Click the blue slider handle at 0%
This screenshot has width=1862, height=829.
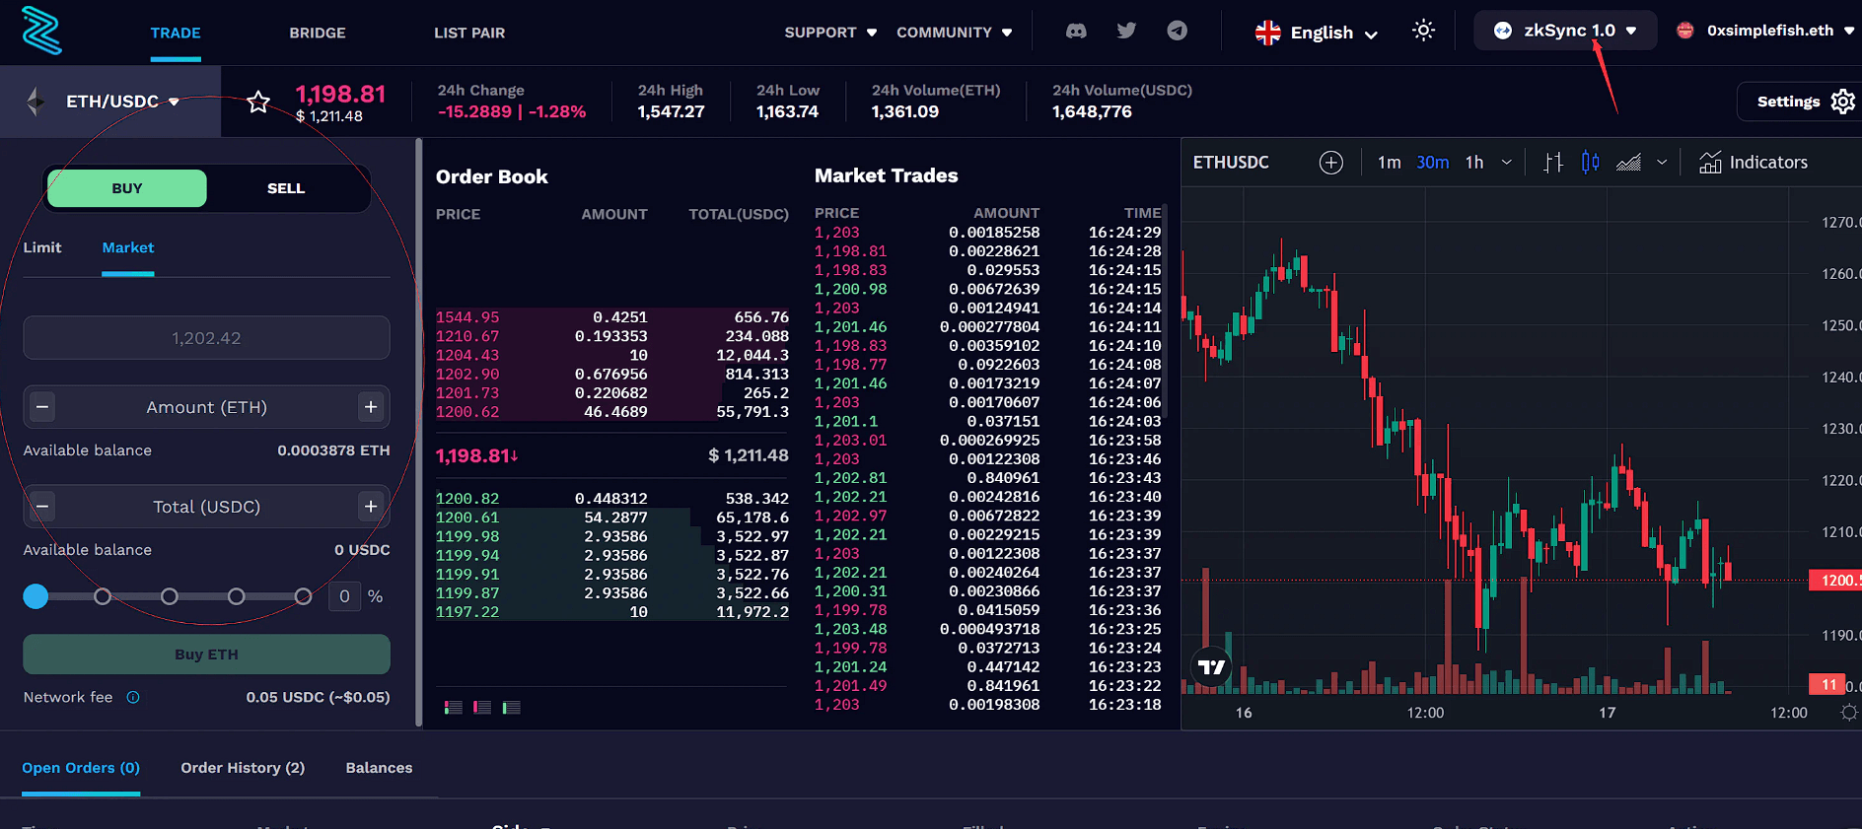click(x=36, y=596)
